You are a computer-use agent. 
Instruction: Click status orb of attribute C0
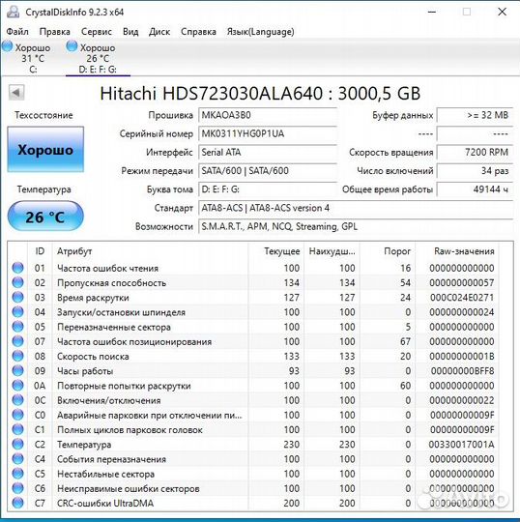(17, 415)
